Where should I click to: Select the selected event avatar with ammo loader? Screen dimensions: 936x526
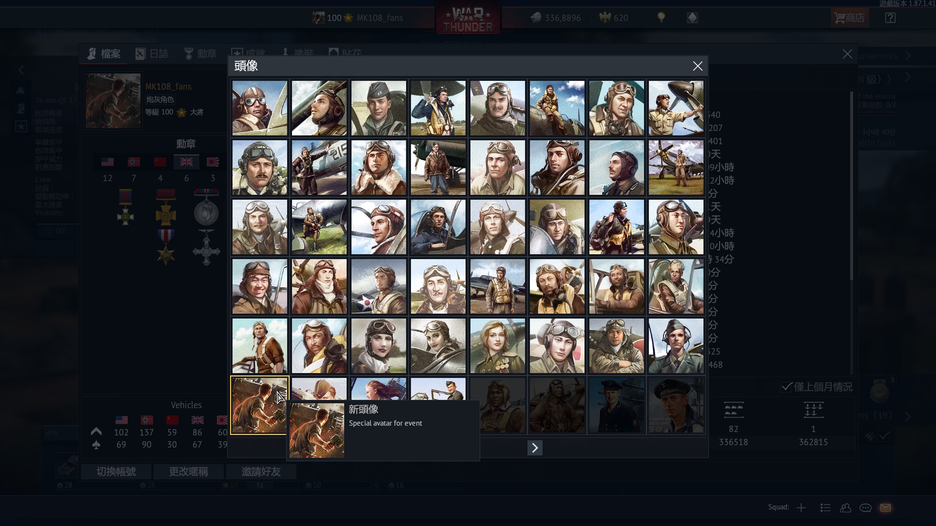[260, 405]
